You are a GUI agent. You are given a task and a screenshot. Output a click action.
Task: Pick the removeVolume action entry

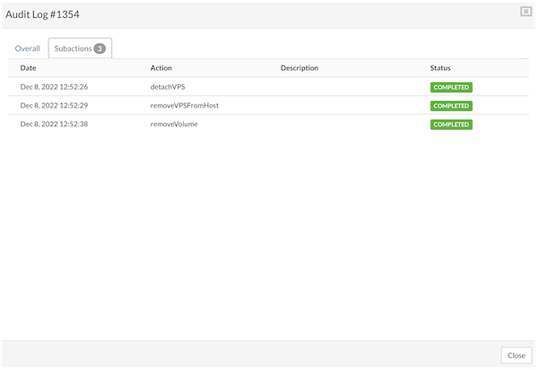[174, 125]
